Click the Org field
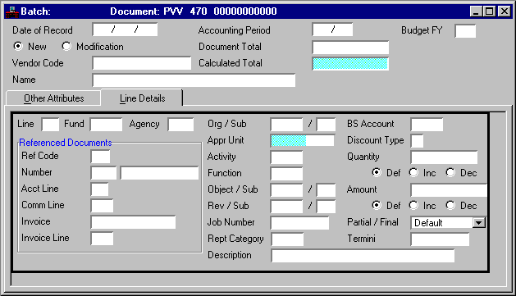 pyautogui.click(x=286, y=125)
